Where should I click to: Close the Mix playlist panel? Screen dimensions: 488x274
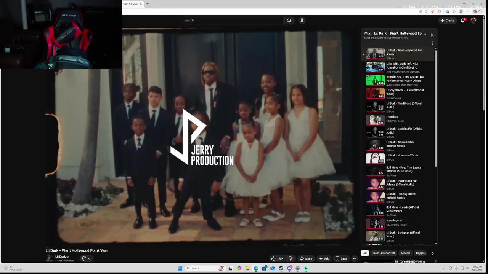432,35
